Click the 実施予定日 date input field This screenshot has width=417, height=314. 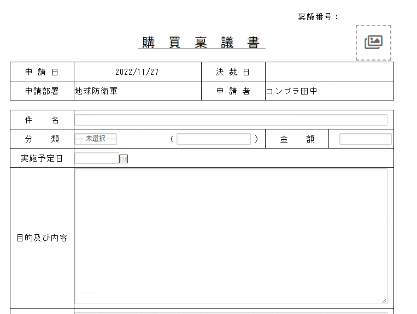(x=97, y=158)
